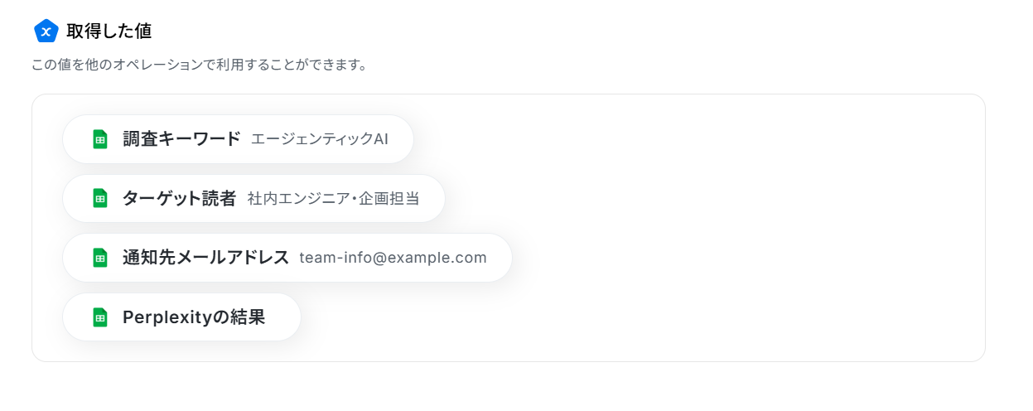Click the エージェンティックAI value text
The image size is (1033, 411).
pos(319,139)
